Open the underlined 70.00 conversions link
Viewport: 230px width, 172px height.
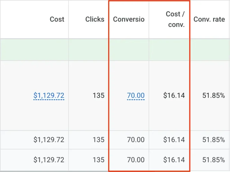136,95
